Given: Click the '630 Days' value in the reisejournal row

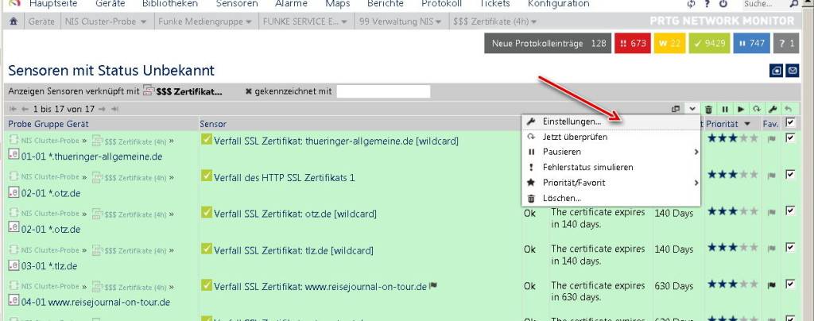Looking at the screenshot, I should pos(674,286).
